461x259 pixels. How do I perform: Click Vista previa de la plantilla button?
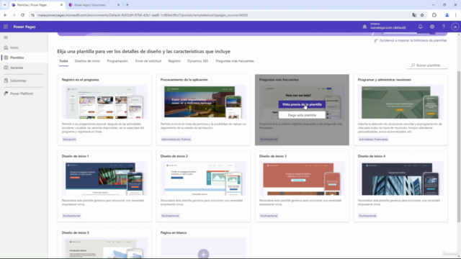[302, 104]
